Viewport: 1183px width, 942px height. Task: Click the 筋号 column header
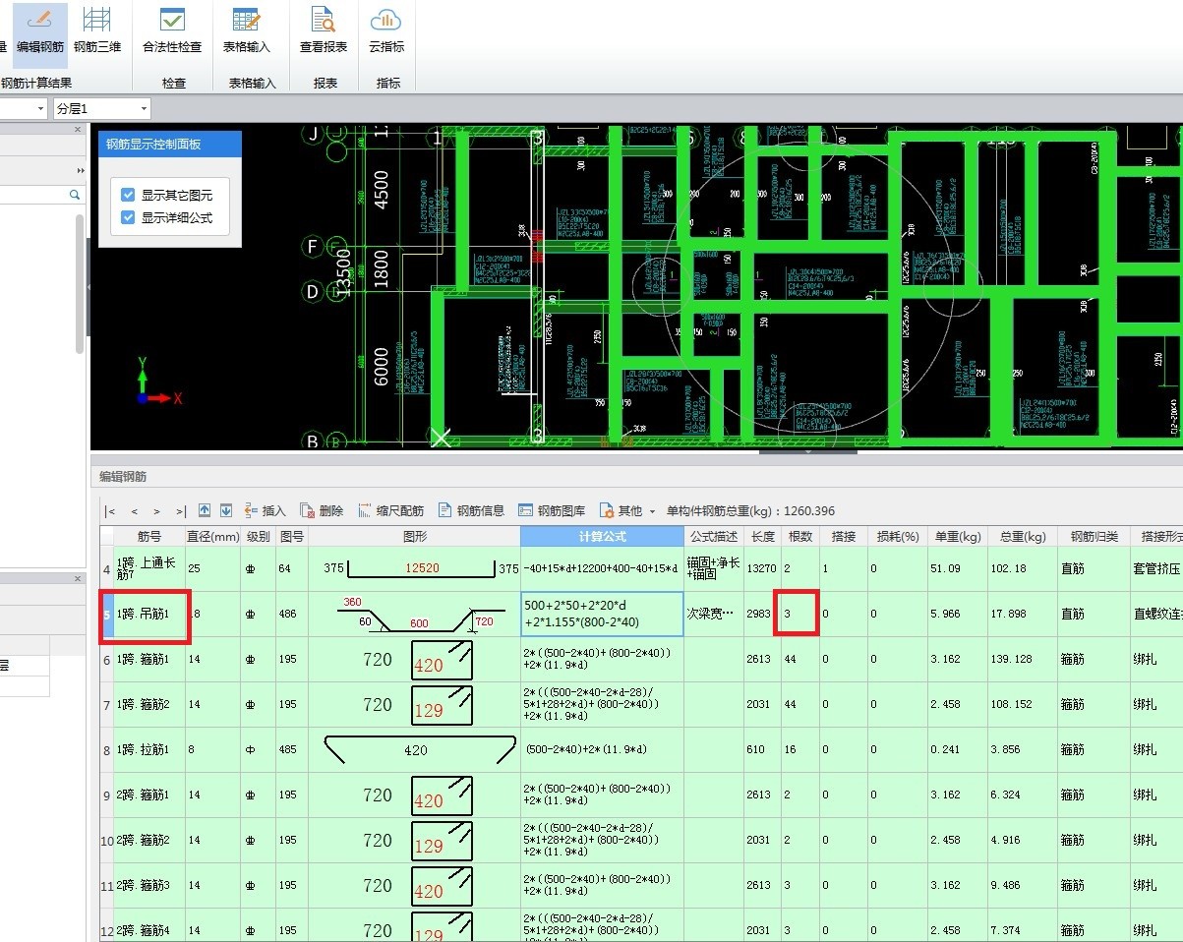tap(149, 536)
